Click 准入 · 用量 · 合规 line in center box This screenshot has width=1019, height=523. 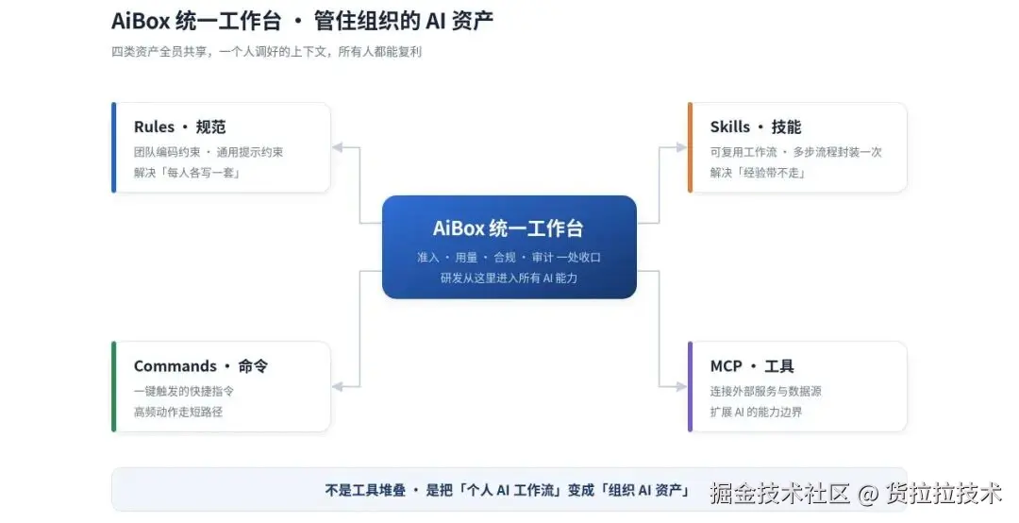click(x=509, y=258)
